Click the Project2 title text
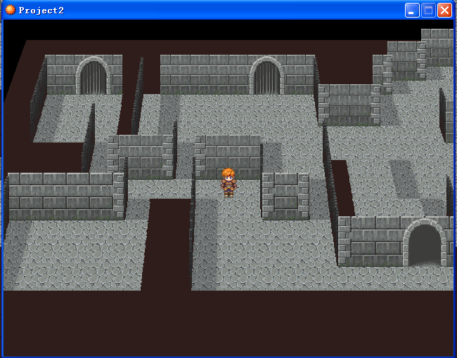The image size is (457, 358). tap(41, 11)
